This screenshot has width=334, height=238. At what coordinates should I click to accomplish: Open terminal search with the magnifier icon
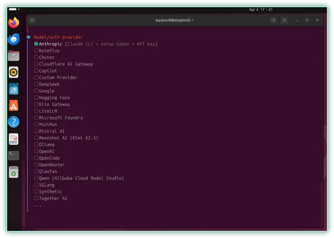[x=273, y=20]
